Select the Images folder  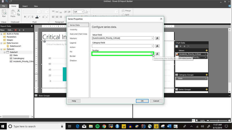tap(10, 40)
